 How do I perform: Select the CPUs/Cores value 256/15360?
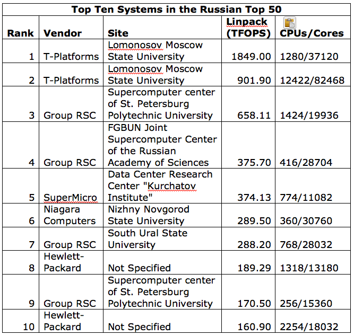(x=306, y=304)
